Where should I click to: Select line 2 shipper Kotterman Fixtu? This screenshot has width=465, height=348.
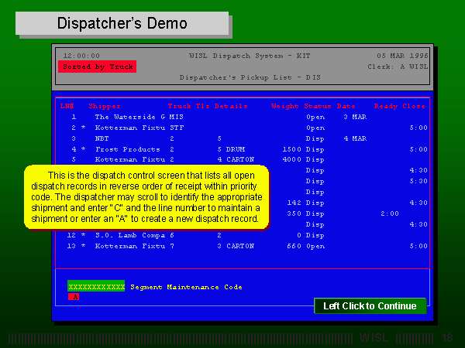(130, 128)
